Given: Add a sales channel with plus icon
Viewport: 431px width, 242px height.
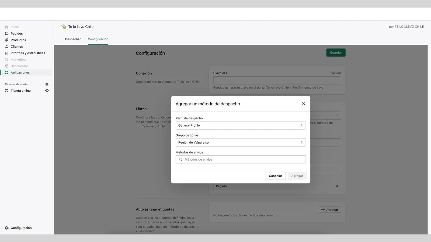Looking at the screenshot, I should click(x=47, y=84).
